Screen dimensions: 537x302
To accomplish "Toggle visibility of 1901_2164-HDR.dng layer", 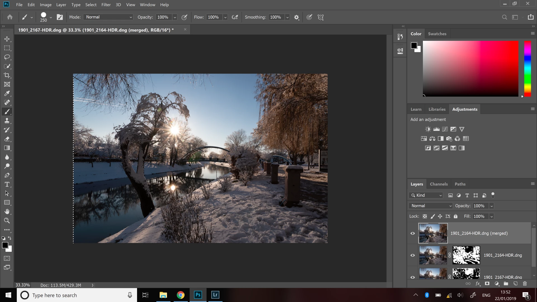I will pos(413,255).
